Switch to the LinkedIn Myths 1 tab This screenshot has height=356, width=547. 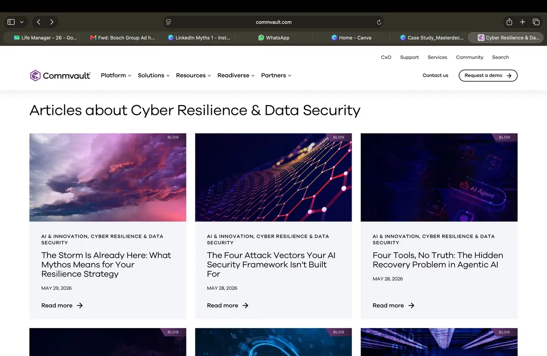click(x=199, y=38)
